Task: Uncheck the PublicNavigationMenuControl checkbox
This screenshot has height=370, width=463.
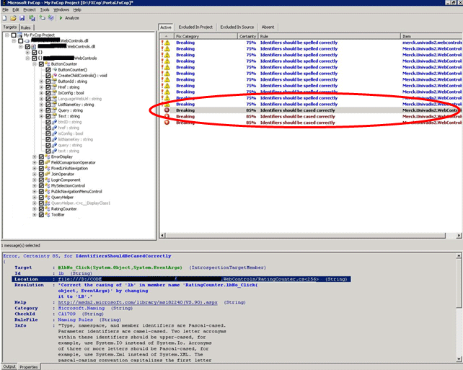Action: click(41, 192)
